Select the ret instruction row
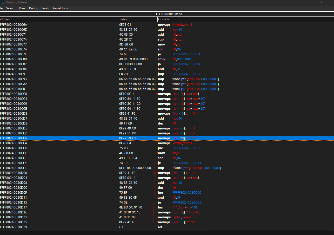 160,227
